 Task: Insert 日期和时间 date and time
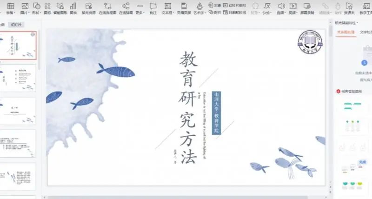coord(234,13)
